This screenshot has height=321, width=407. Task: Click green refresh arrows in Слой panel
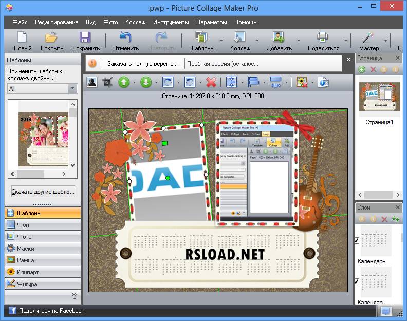coord(396,219)
